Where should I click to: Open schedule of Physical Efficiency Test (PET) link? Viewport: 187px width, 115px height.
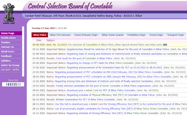(x=111, y=95)
